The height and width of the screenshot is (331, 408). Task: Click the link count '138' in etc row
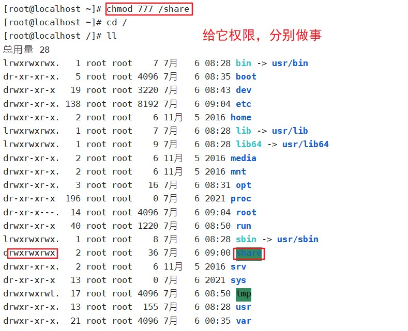[73, 104]
